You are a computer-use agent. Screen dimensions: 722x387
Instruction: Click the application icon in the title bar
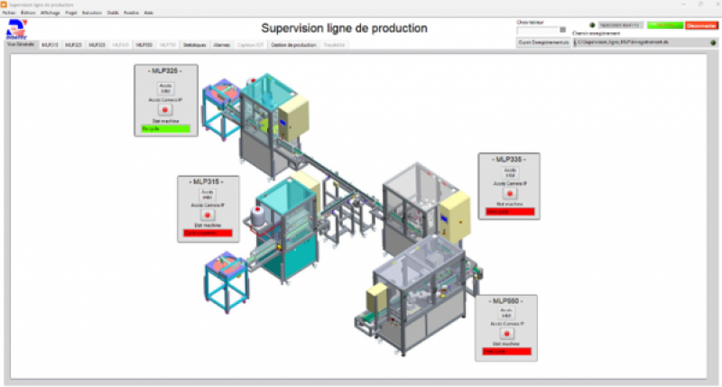[4, 5]
